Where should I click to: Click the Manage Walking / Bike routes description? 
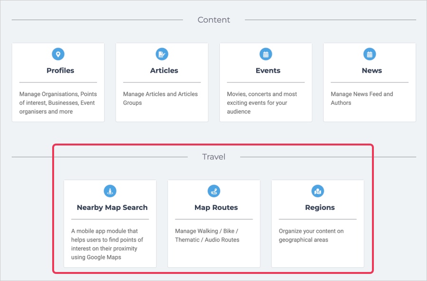click(207, 236)
